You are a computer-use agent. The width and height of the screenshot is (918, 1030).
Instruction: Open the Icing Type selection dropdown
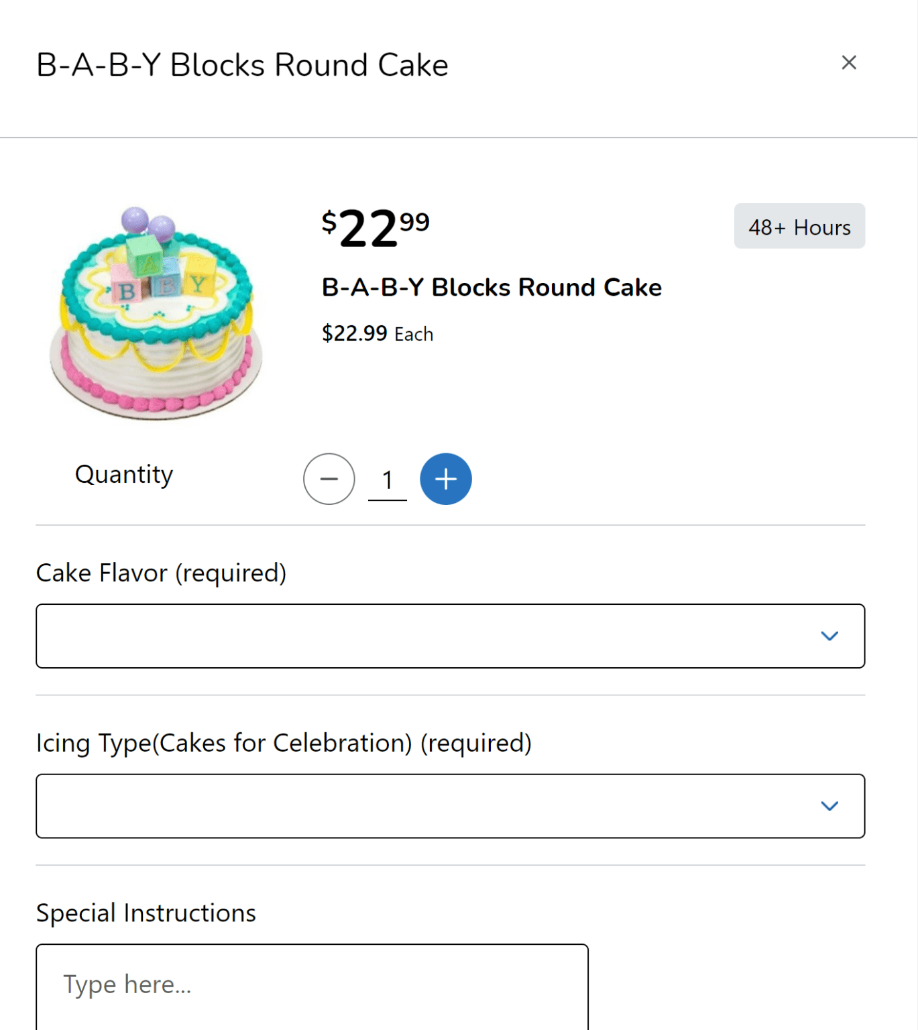pos(449,806)
